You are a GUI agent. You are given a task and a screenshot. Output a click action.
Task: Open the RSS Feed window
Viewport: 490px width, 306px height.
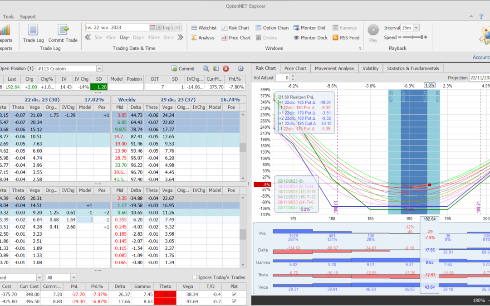(x=346, y=38)
